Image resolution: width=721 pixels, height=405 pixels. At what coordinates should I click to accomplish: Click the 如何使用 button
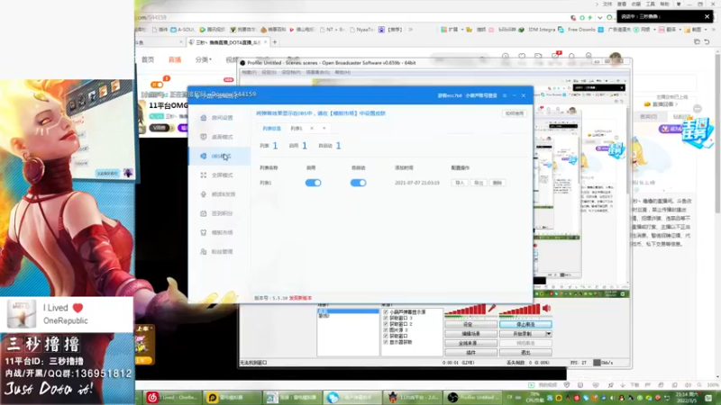tap(515, 113)
